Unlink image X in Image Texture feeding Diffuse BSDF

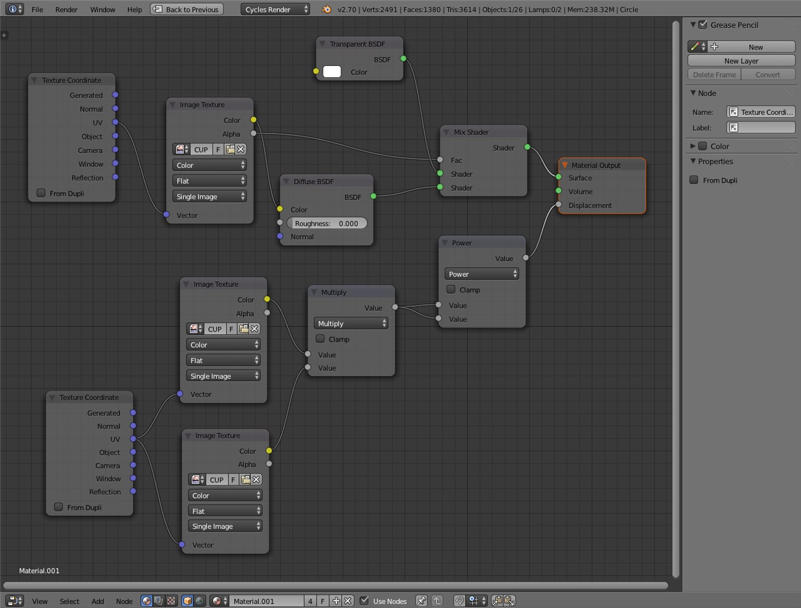click(x=241, y=149)
